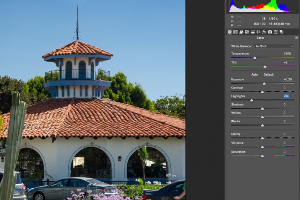Open the Split Toning panel icon

[x=253, y=32]
